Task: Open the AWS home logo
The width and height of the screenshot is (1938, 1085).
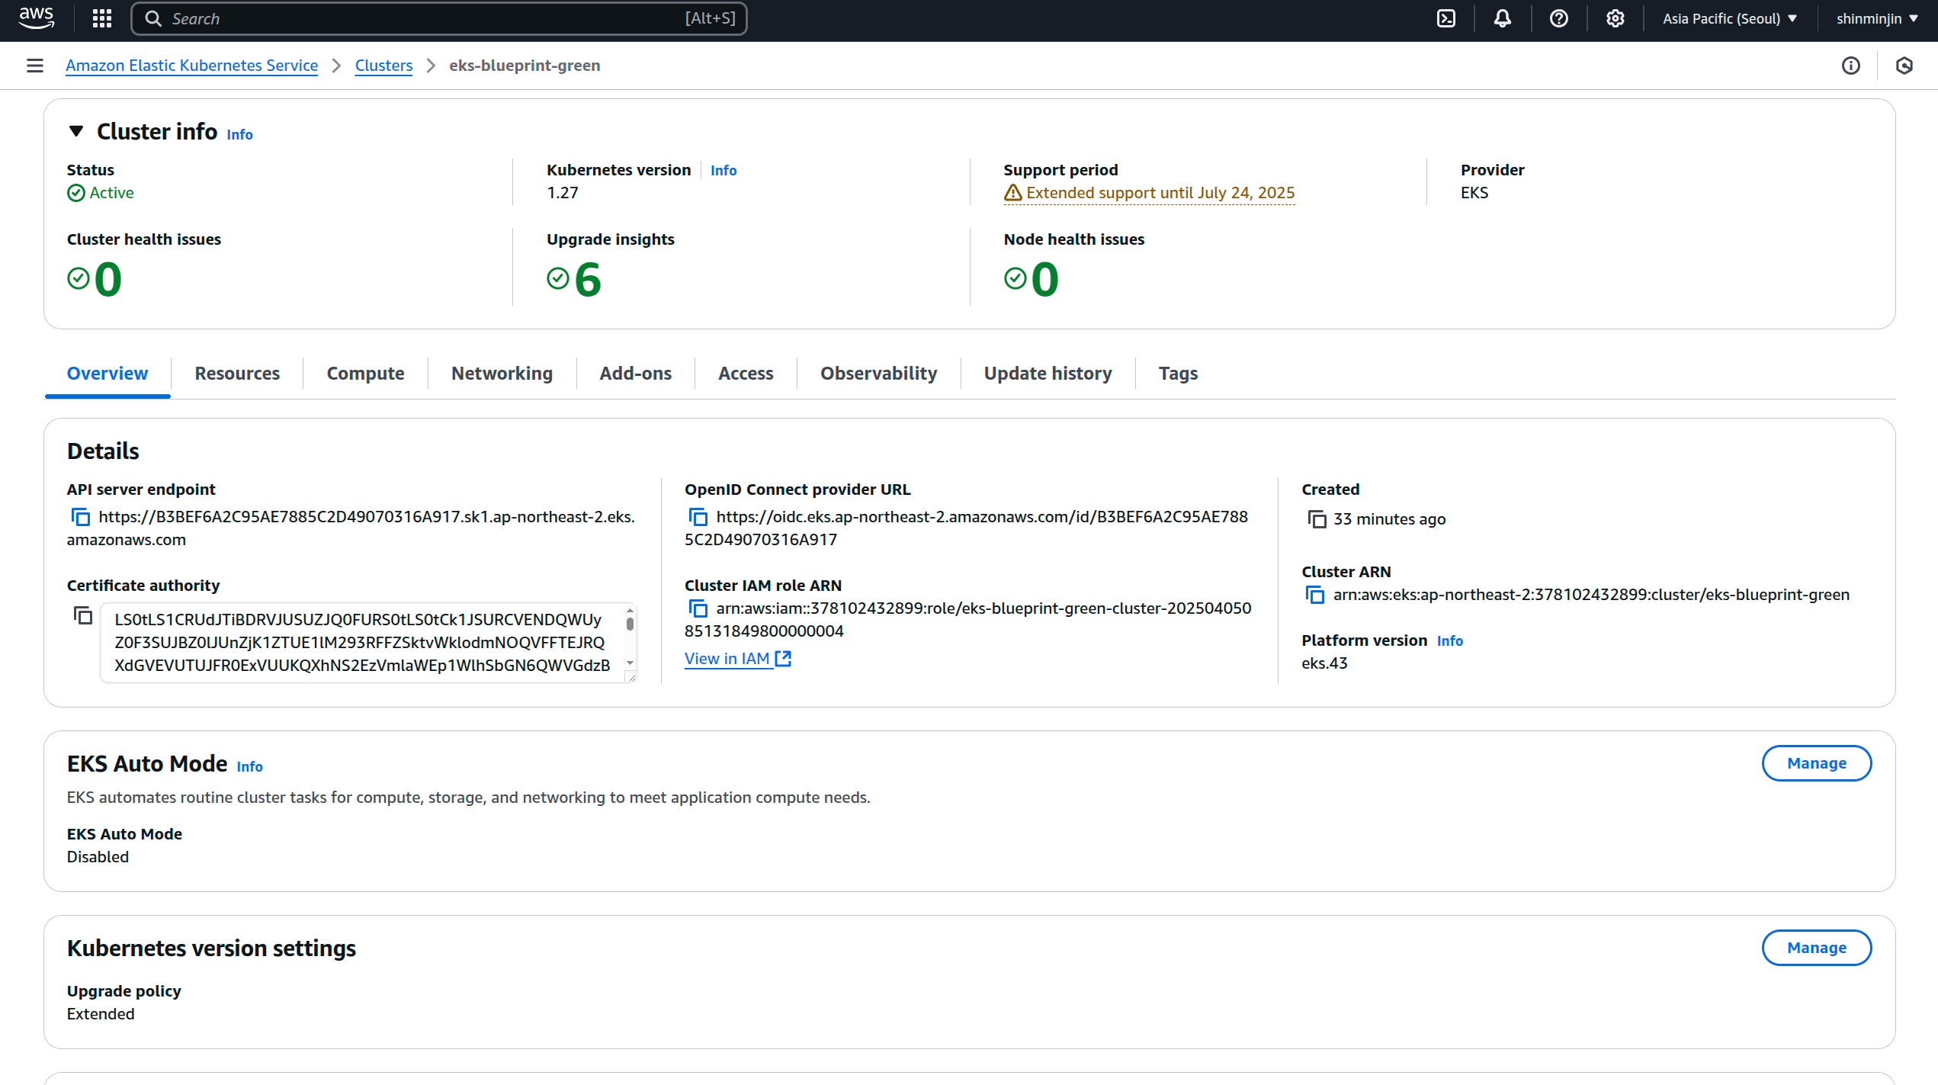Action: (36, 18)
